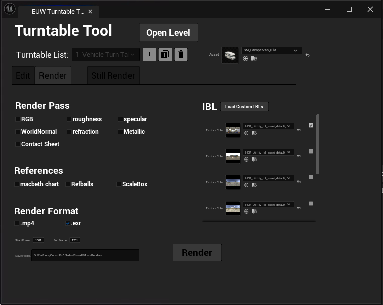Use selected asset arrow for SM_Campervan_01a
Screen dimensions: 383x305
point(246,59)
